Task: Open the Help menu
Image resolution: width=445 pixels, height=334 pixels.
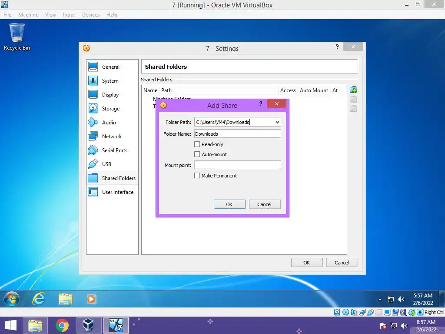Action: point(112,14)
